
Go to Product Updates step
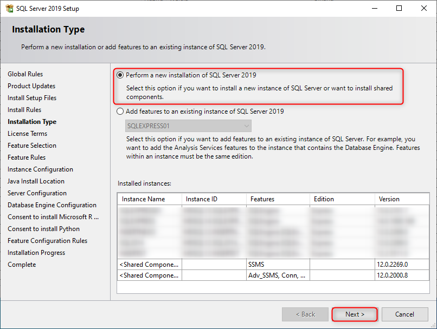(x=31, y=86)
